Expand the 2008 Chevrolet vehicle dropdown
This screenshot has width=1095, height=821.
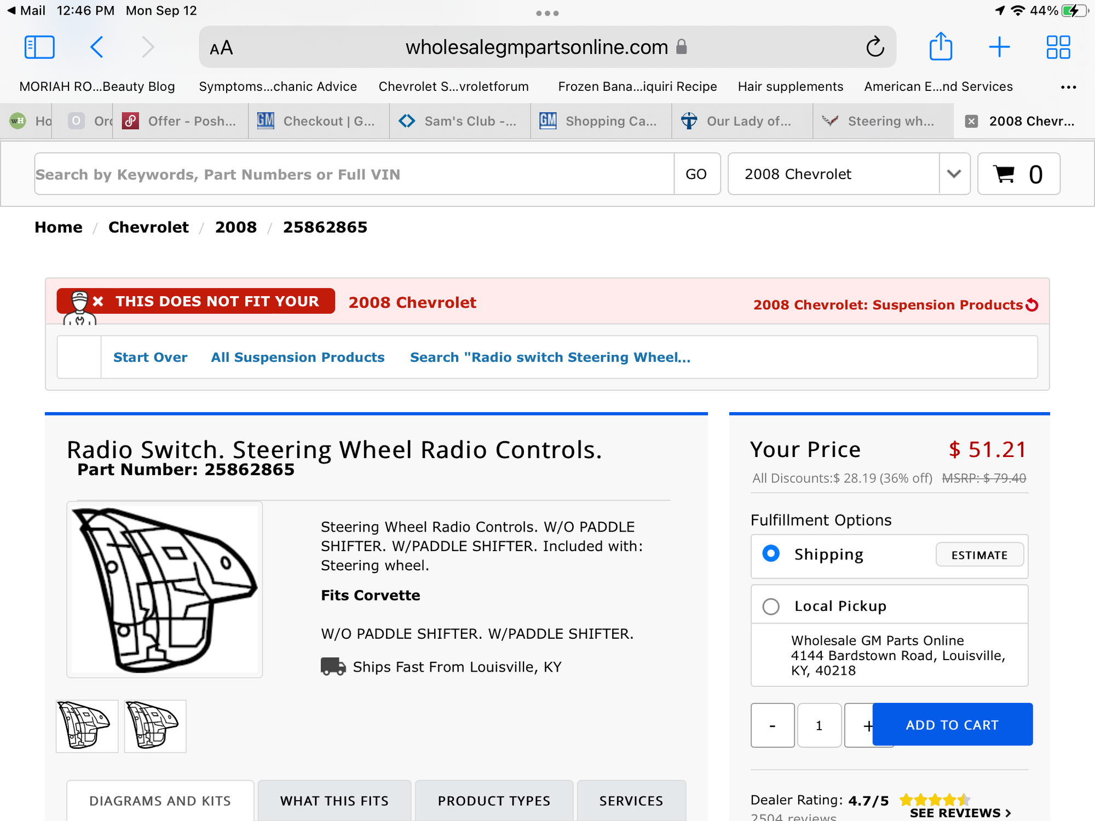tap(954, 174)
